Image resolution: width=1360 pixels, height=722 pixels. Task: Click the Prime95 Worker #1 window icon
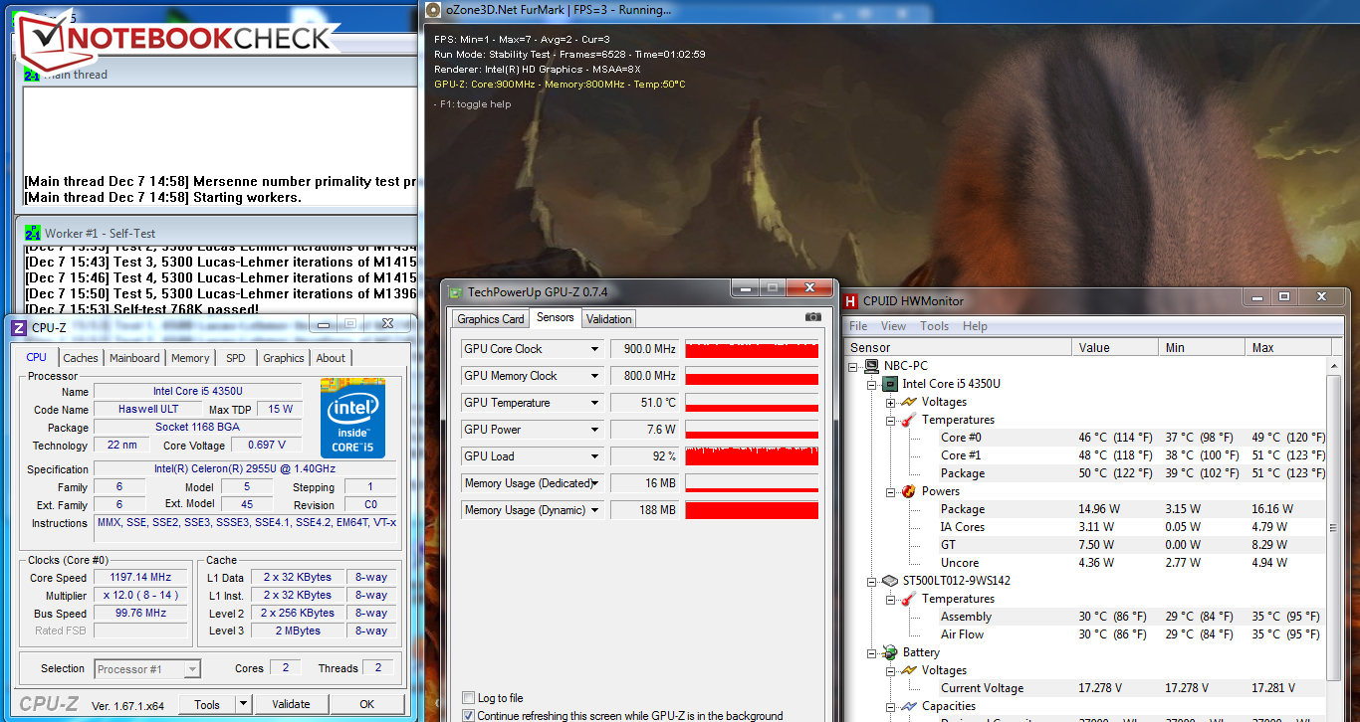pos(33,234)
